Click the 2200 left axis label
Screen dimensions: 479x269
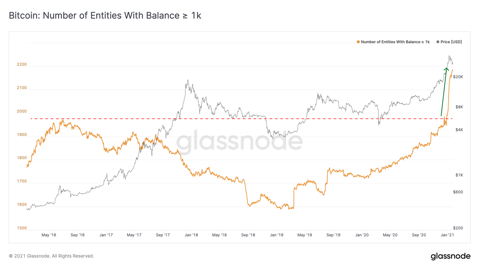[x=22, y=64]
